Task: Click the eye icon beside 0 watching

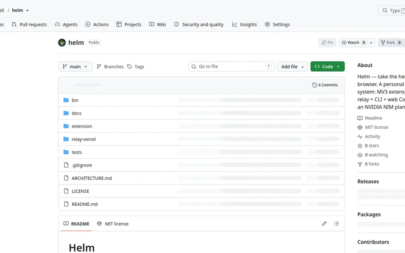Action: [x=360, y=155]
